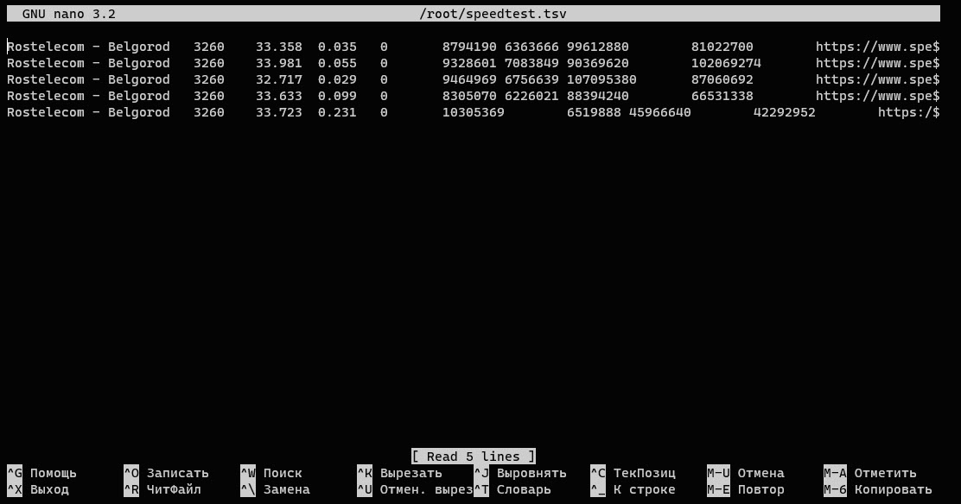Click packet loss 0 in the 0.099 row

tap(384, 96)
